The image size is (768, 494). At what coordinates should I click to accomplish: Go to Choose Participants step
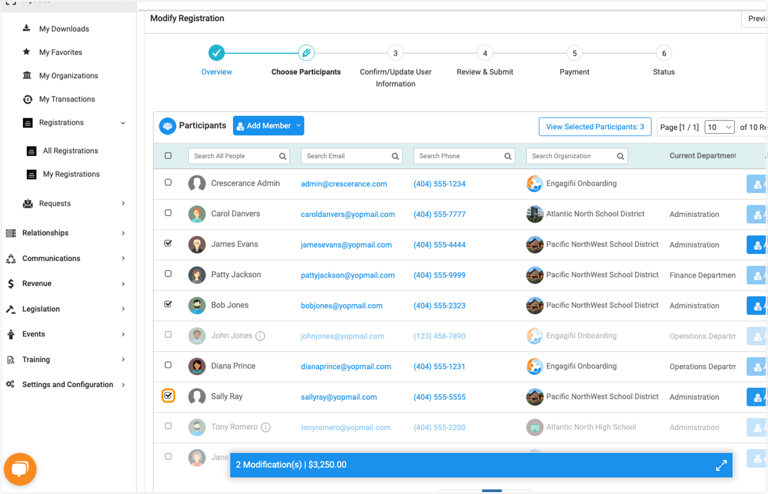point(306,53)
